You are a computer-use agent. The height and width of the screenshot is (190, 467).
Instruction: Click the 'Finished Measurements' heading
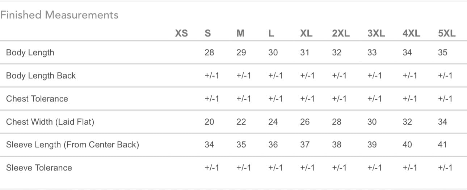tap(59, 15)
